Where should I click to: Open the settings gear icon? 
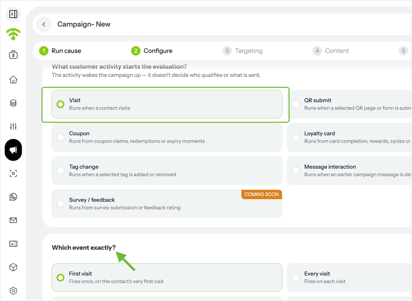pos(13,291)
